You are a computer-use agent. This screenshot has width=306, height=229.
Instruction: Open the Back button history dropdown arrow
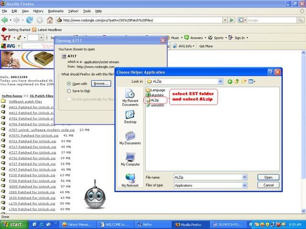tap(11, 20)
